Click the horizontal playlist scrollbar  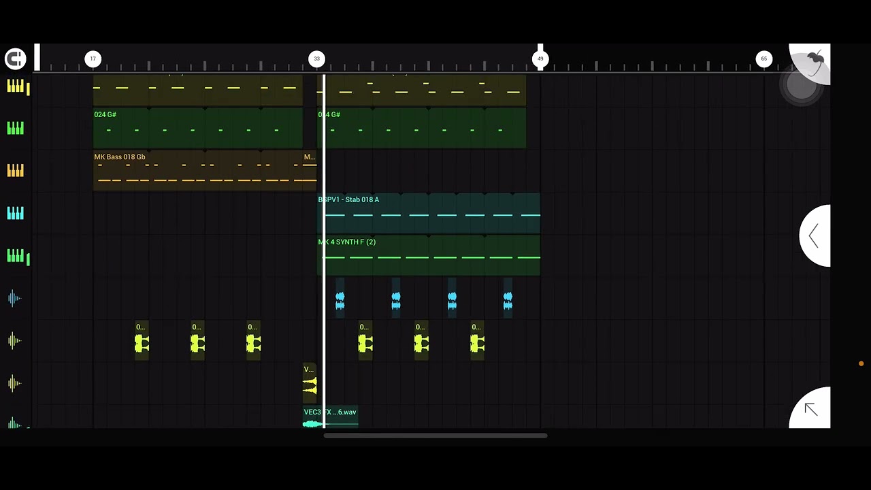coord(435,436)
